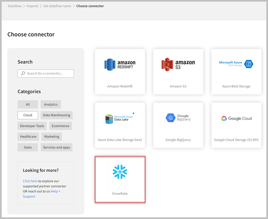268x219 pixels.
Task: Show Data Warehousing connectors
Action: (x=57, y=115)
